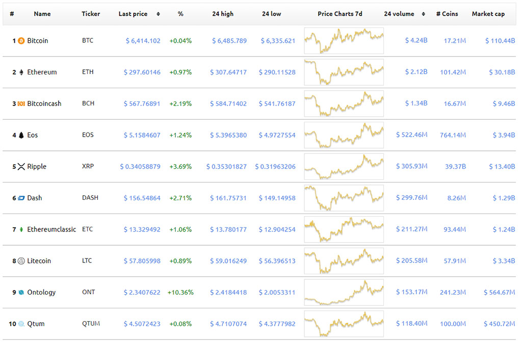The height and width of the screenshot is (342, 522).
Task: Open the Bitcoin name link
Action: point(38,41)
